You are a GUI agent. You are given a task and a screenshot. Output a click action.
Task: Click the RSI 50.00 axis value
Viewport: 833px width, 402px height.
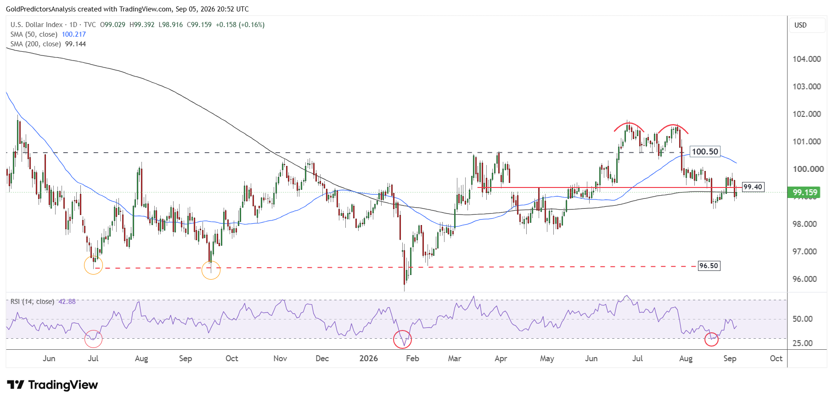pos(803,319)
